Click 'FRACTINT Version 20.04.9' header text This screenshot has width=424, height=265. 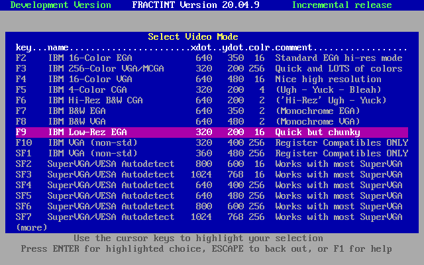[x=196, y=5]
